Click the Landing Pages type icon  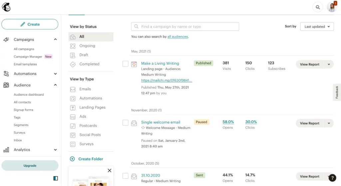(73, 107)
